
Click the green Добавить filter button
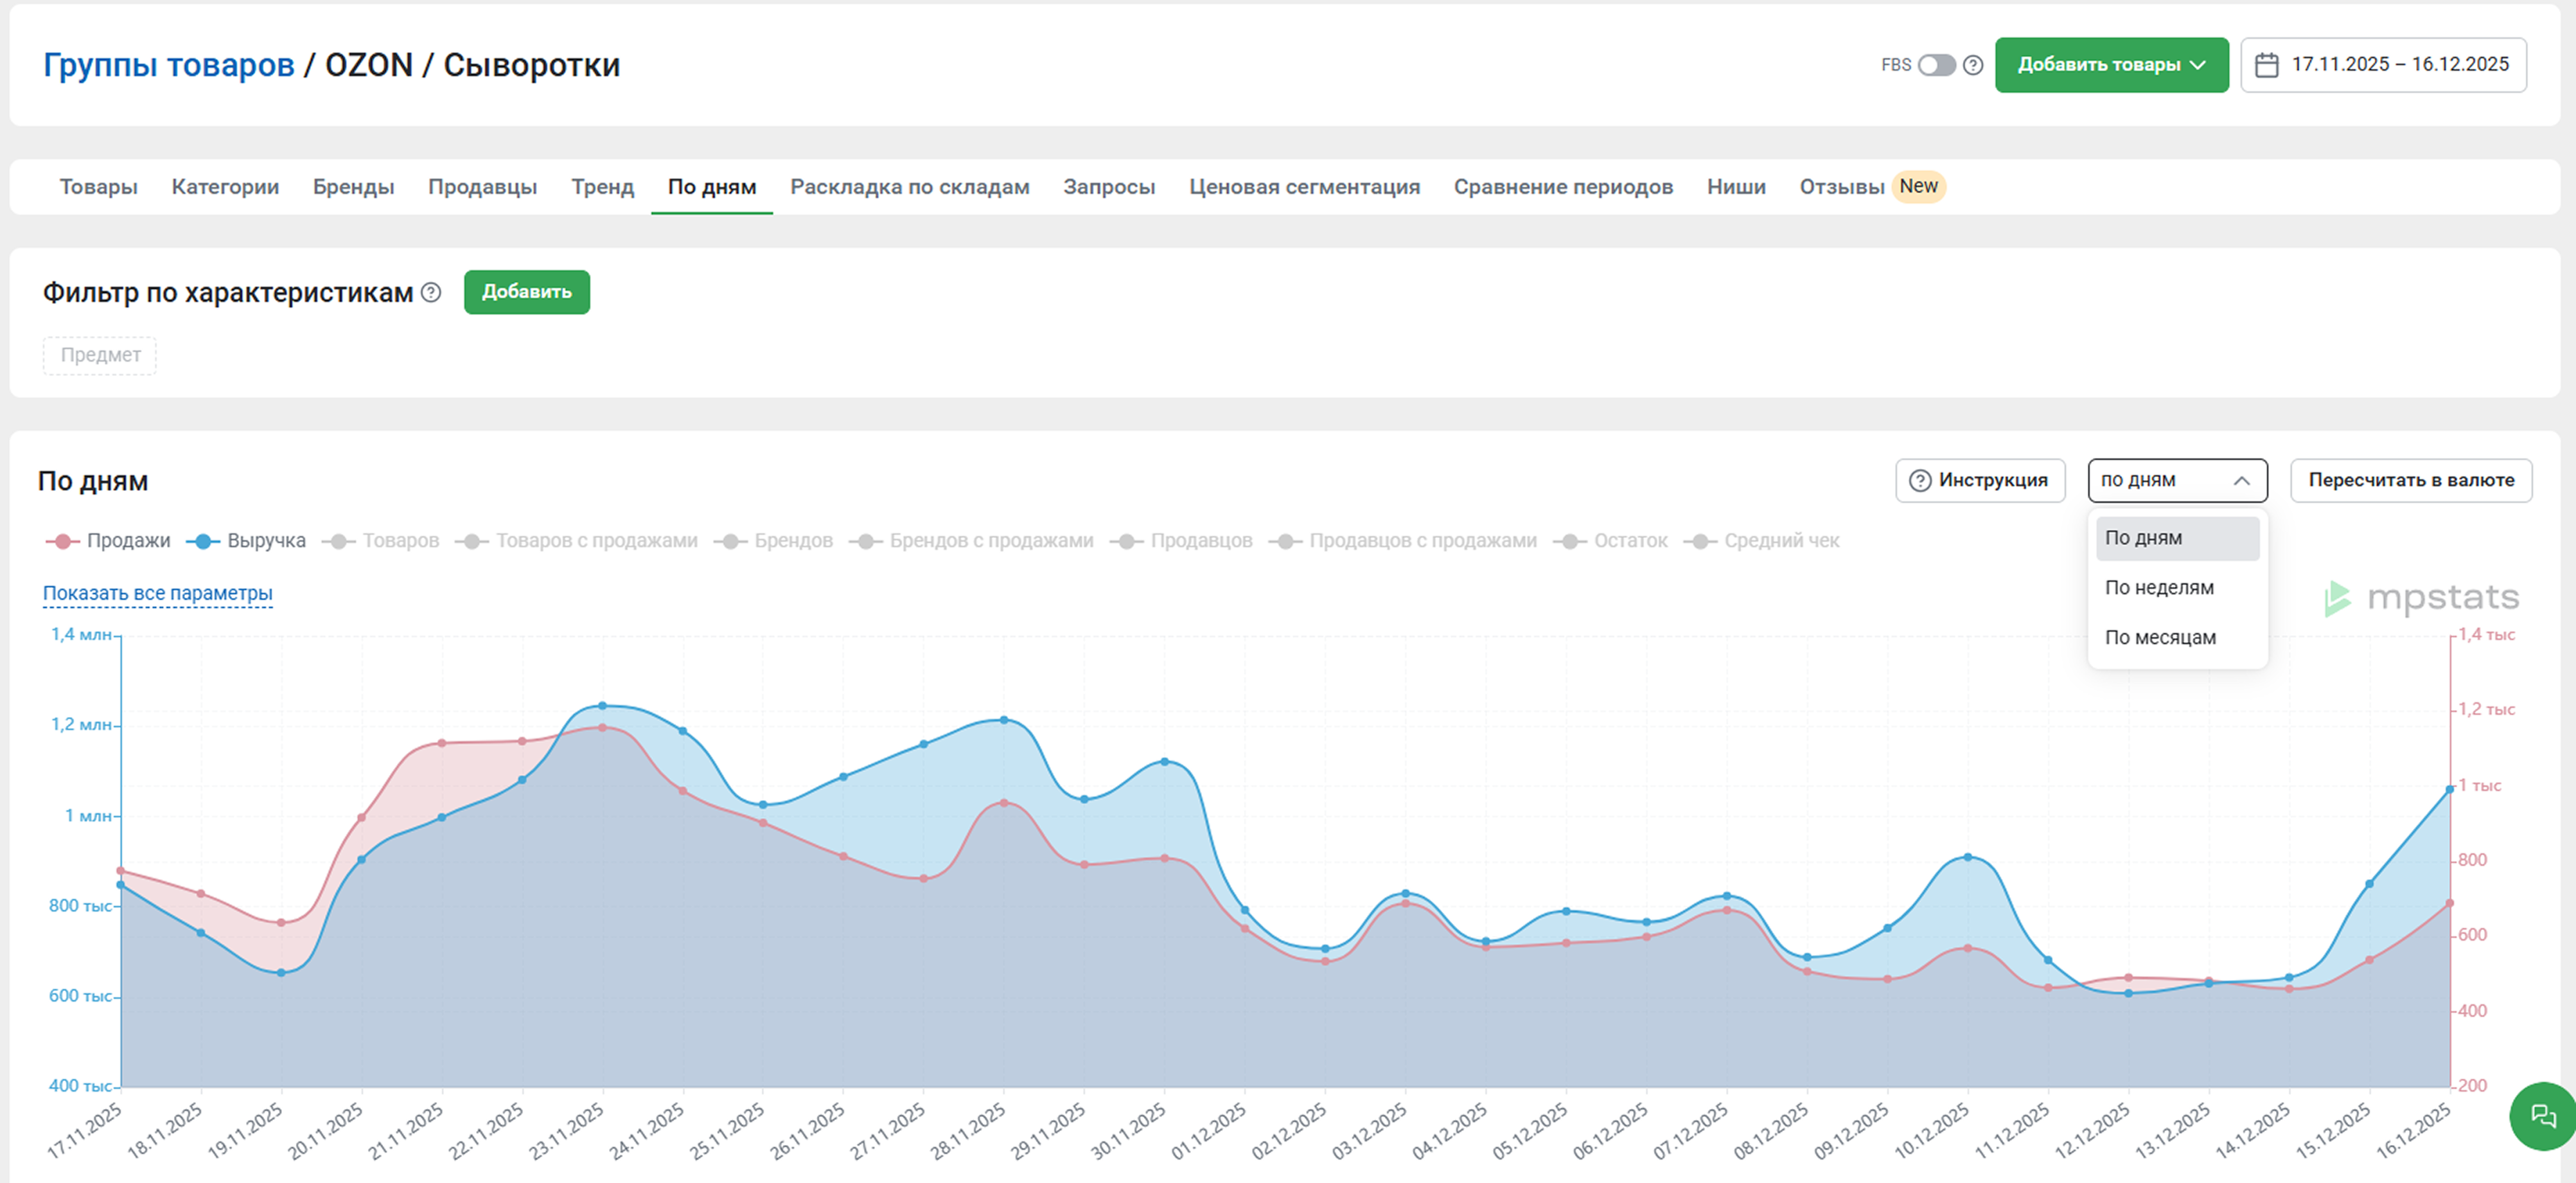(526, 292)
